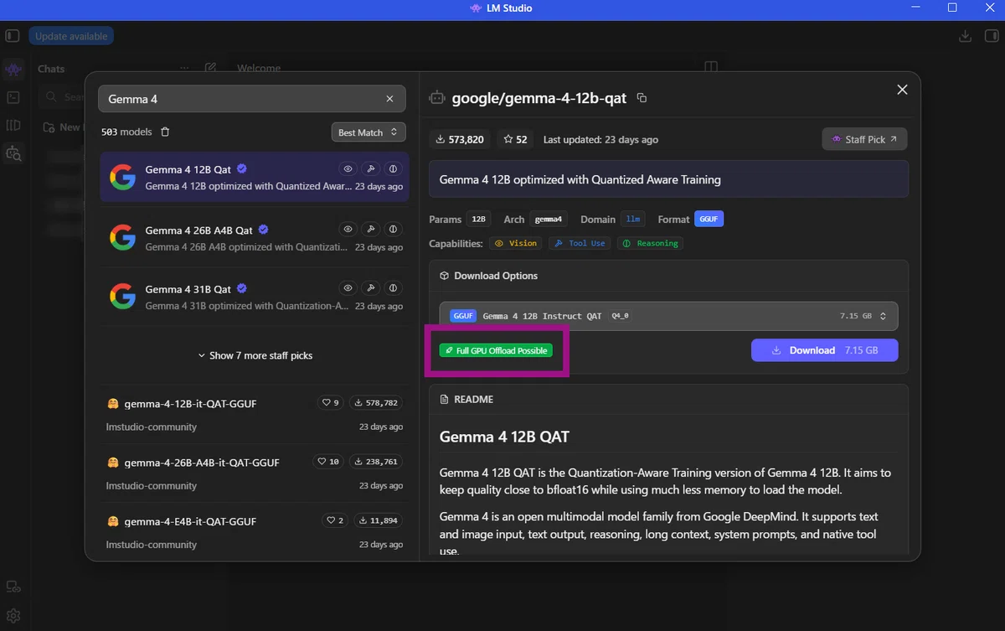The height and width of the screenshot is (631, 1005).
Task: Click the reasoning icon on Gemma 4 31B Qat
Action: point(392,288)
